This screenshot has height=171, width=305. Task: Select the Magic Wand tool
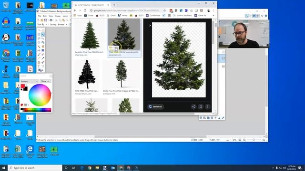click(x=39, y=47)
